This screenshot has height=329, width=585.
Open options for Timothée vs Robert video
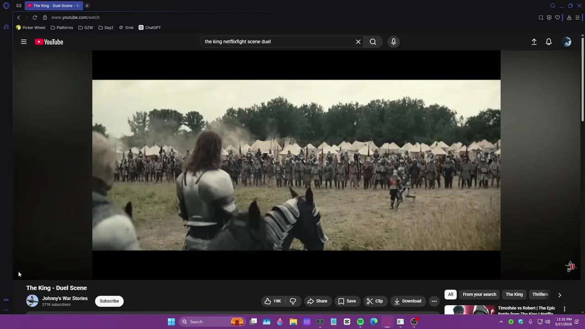[x=564, y=309]
